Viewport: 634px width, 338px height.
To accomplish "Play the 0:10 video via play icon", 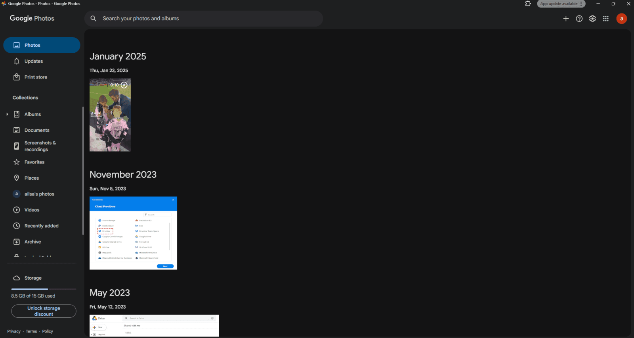I will 124,85.
